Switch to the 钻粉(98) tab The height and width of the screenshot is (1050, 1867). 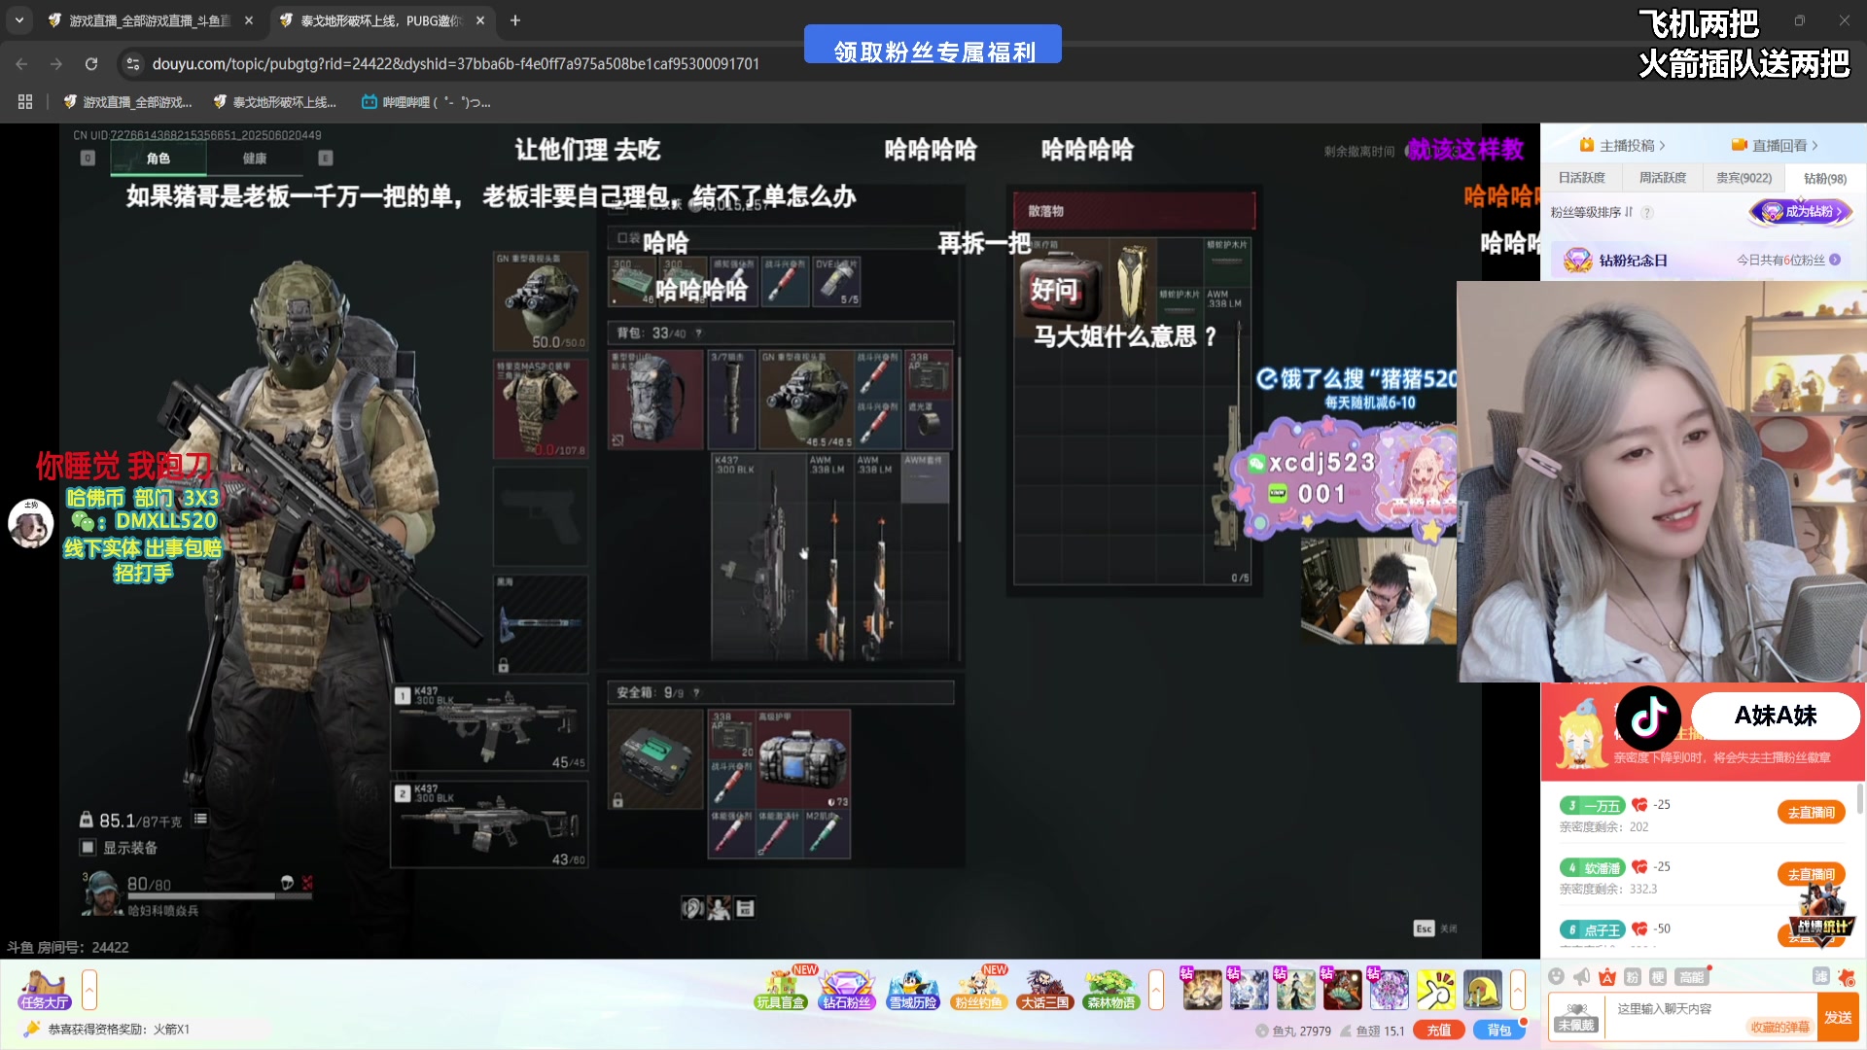(1825, 178)
